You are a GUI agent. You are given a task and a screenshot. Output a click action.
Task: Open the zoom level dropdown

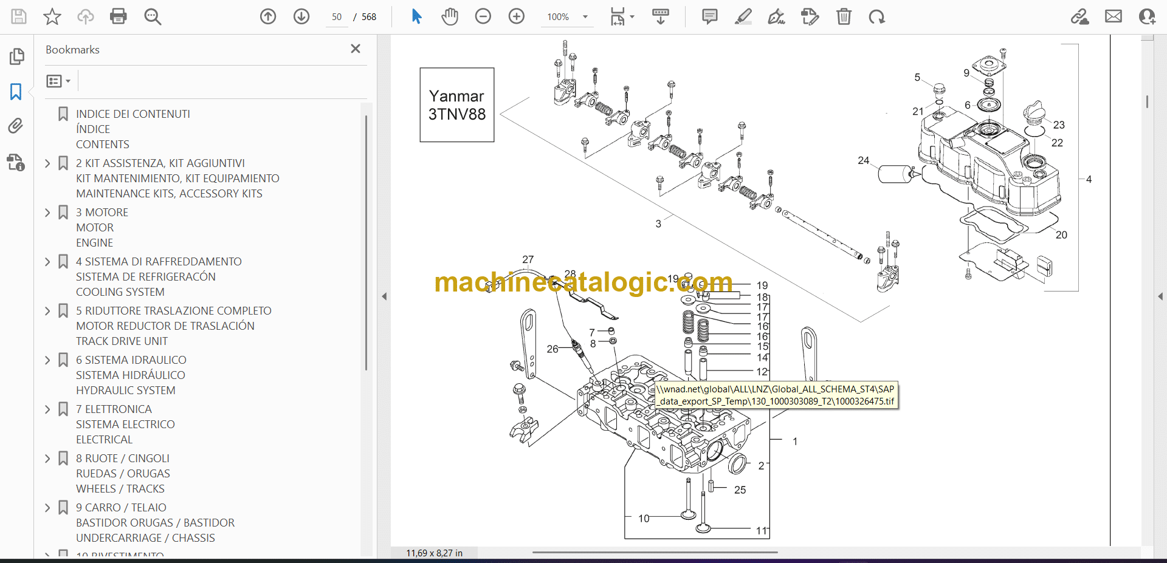(585, 17)
